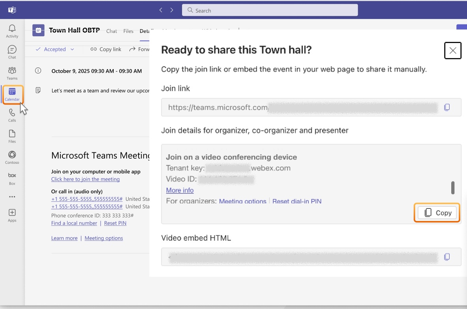Open Files in the left sidebar
467x309 pixels.
12,137
